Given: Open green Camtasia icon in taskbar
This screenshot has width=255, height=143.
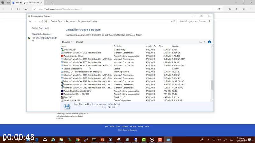Looking at the screenshot, I should pyautogui.click(x=144, y=140).
